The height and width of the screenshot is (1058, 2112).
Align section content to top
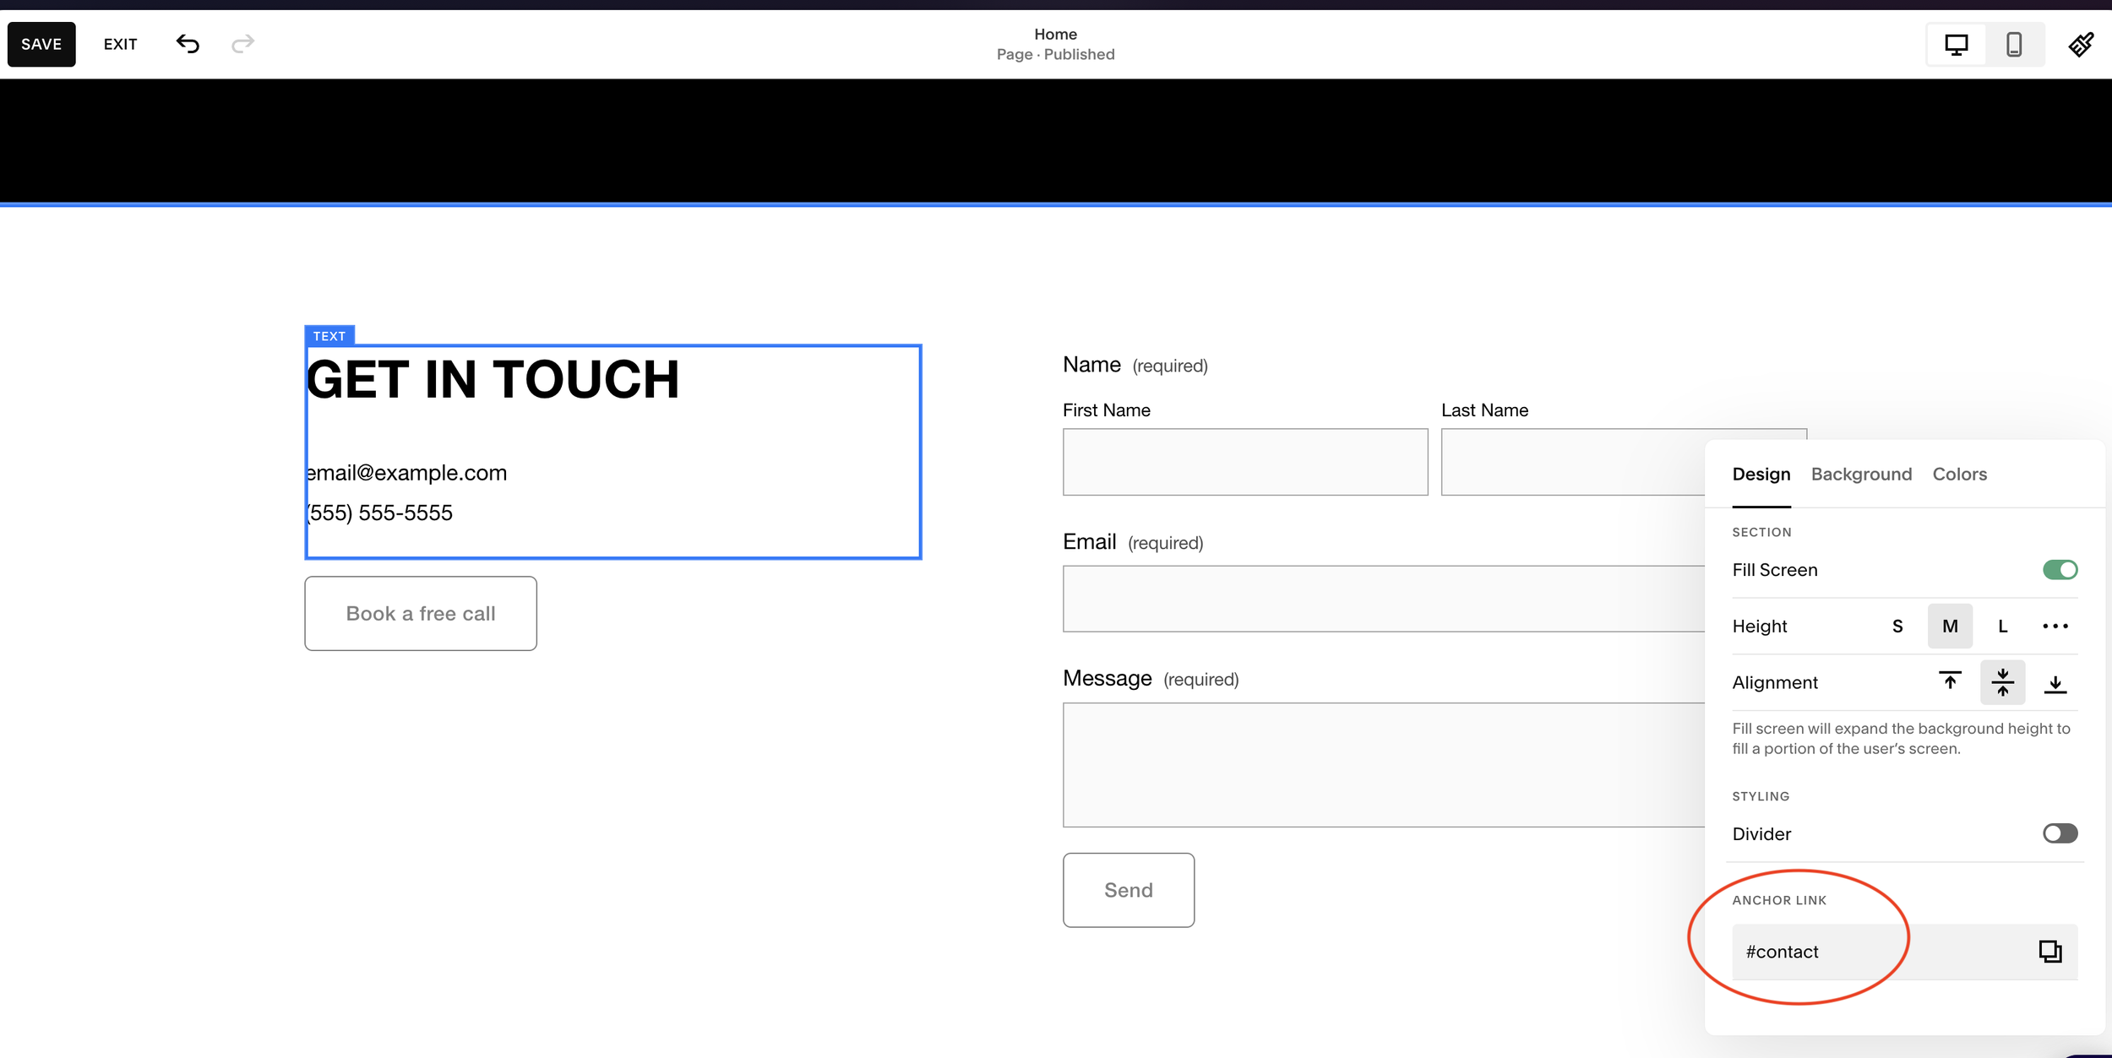(x=1950, y=681)
